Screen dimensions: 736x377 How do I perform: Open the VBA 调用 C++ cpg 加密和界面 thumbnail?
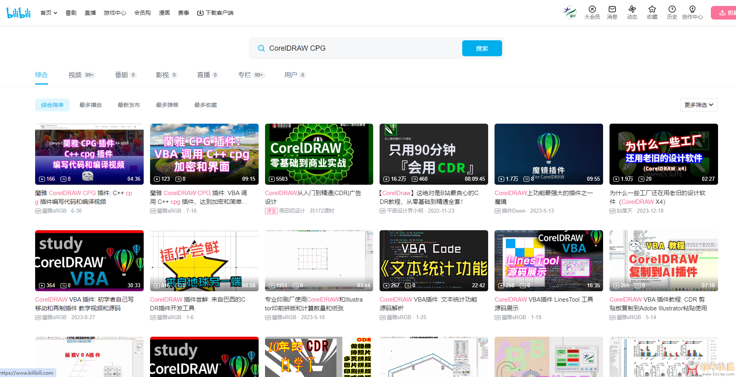click(204, 154)
